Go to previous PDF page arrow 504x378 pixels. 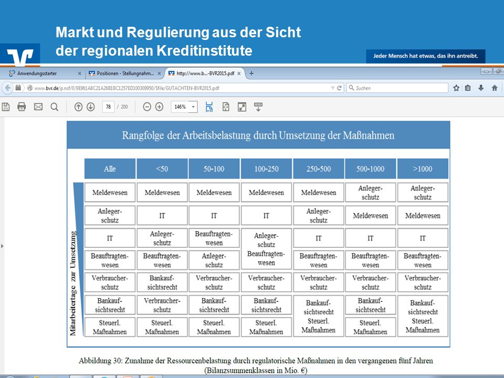[x=78, y=107]
